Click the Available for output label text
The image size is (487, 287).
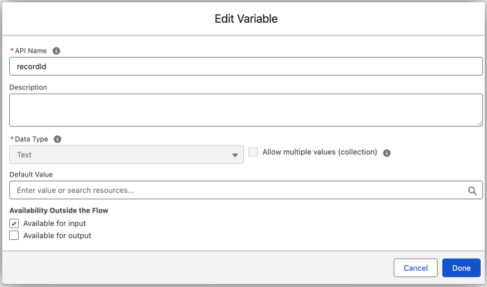(x=57, y=236)
